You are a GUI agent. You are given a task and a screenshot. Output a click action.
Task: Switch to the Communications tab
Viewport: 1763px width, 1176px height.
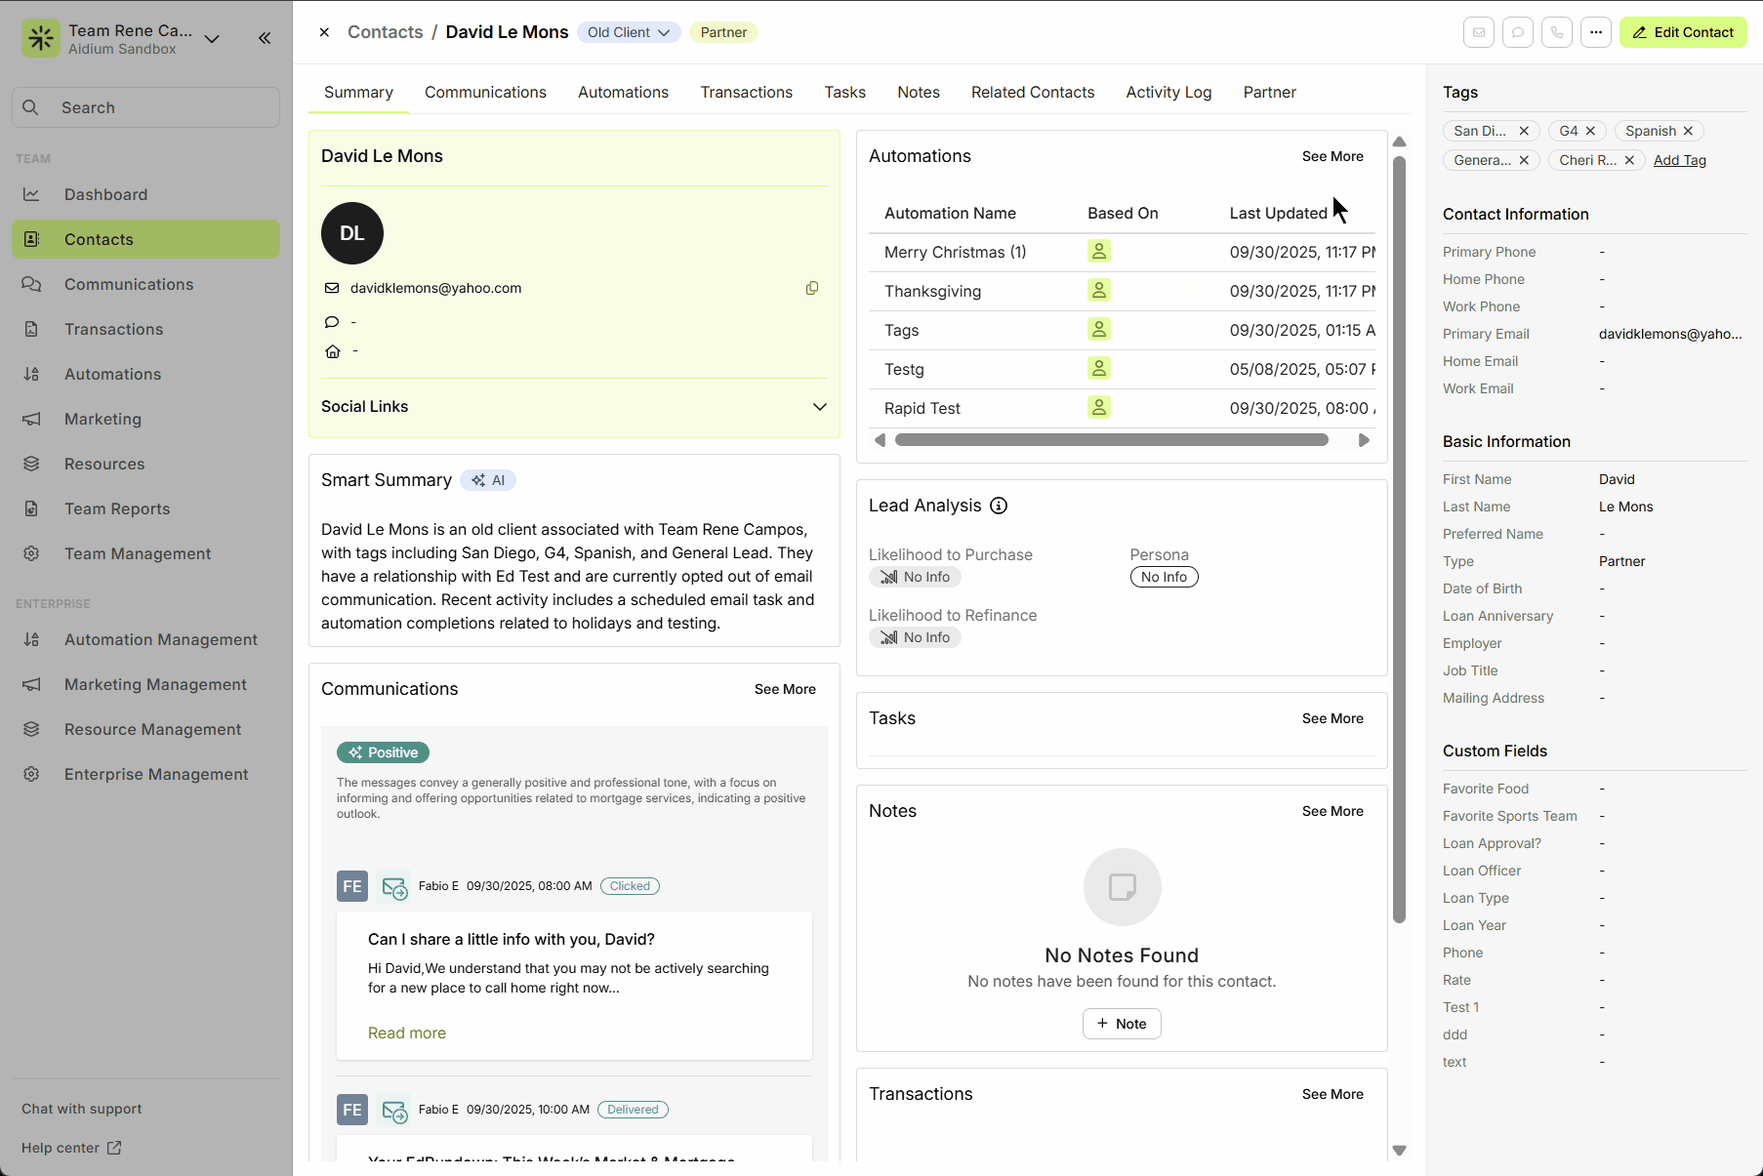click(x=485, y=92)
